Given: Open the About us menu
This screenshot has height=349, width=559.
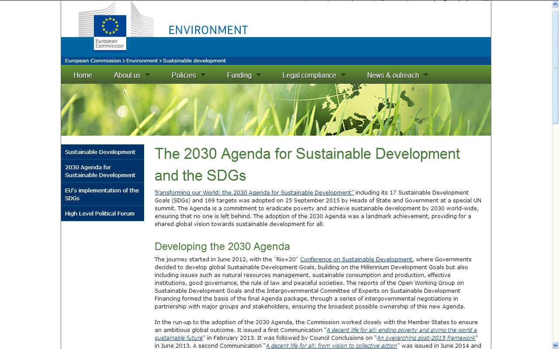Looking at the screenshot, I should (127, 75).
